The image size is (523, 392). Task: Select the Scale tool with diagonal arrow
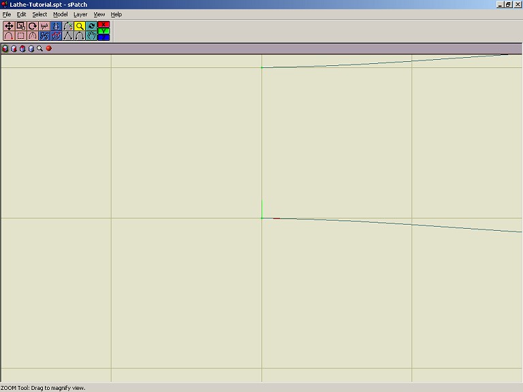coord(20,26)
